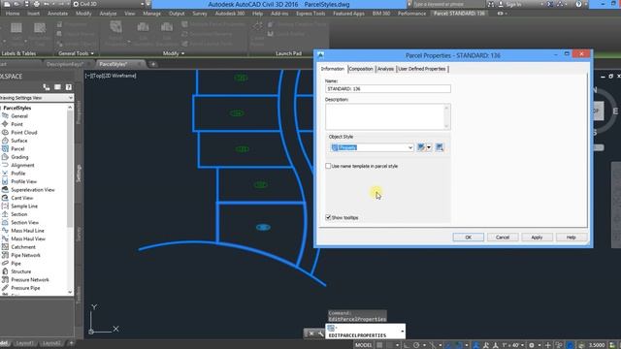Click the parcel Name input field
Screen dimensions: 621x349
388,88
